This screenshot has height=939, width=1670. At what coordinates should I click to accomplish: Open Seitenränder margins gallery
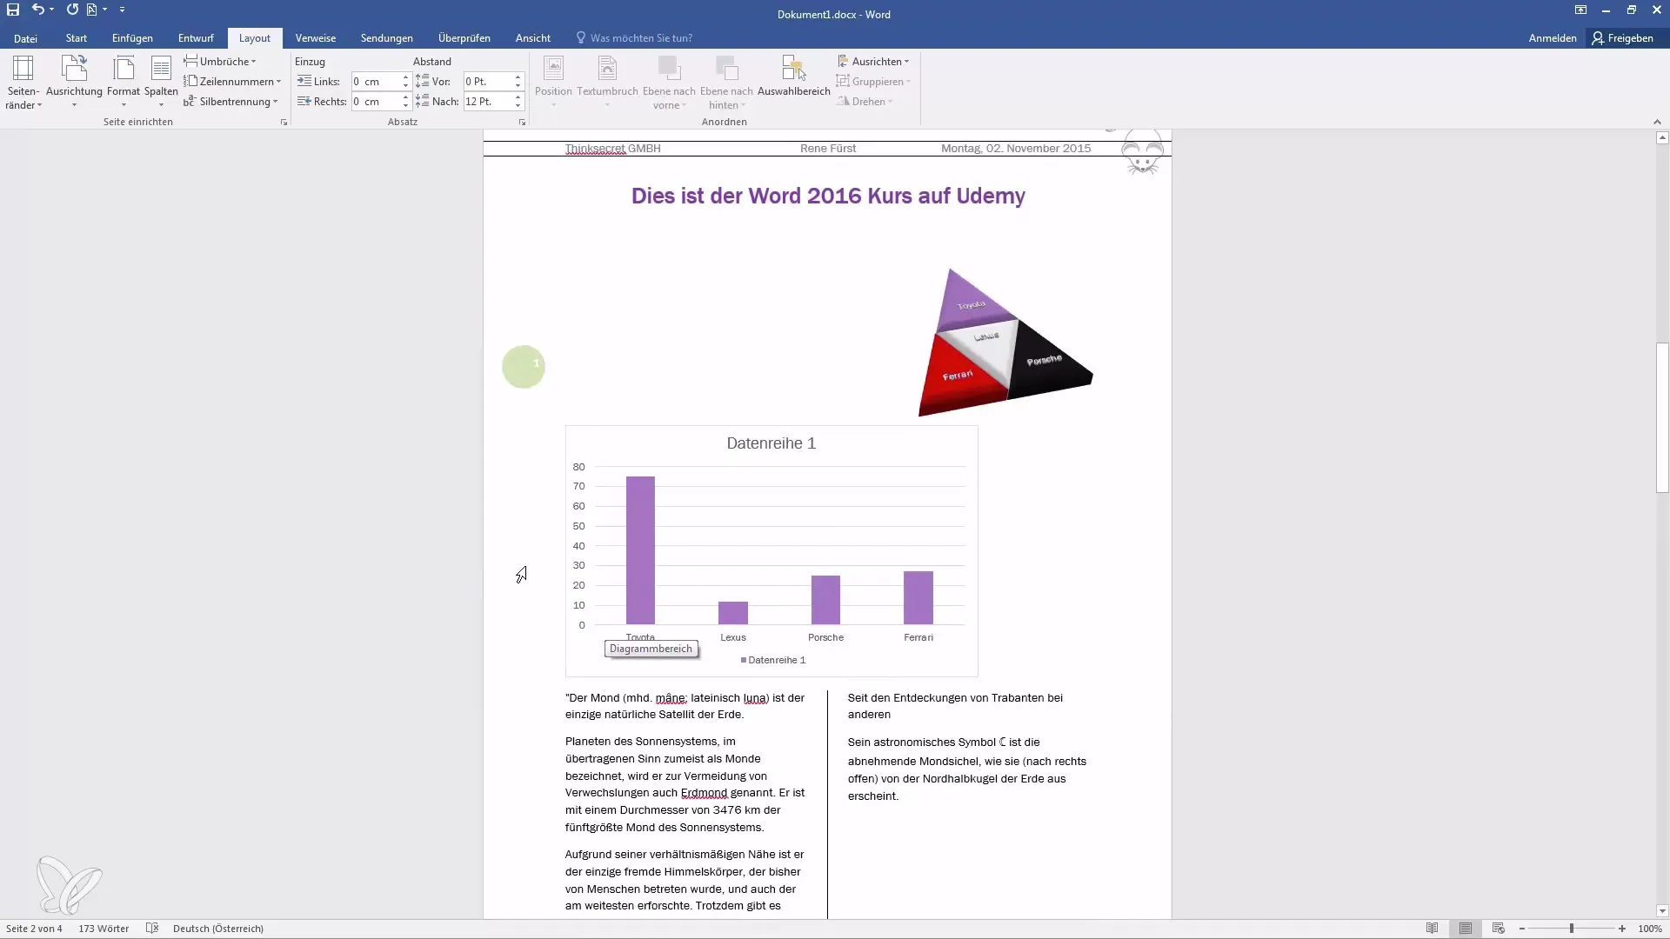[x=23, y=83]
